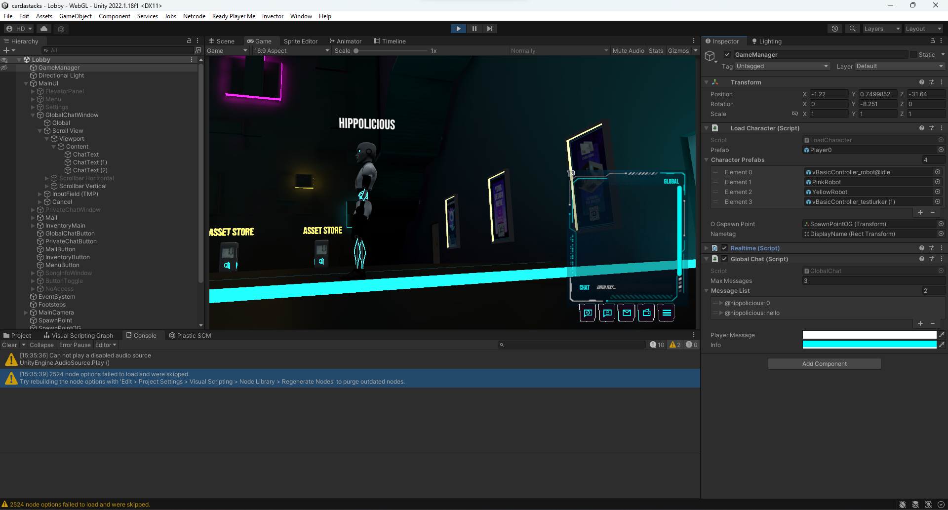The image size is (948, 510).
Task: Click the Add Component button
Action: click(824, 364)
